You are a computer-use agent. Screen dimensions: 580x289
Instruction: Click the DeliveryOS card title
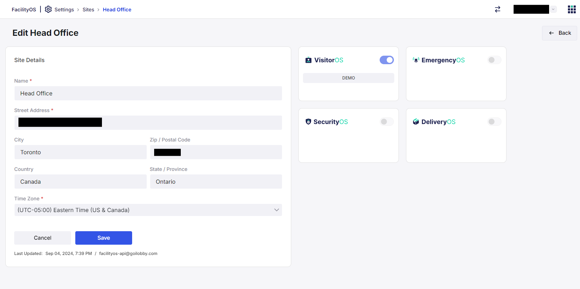[x=439, y=122]
